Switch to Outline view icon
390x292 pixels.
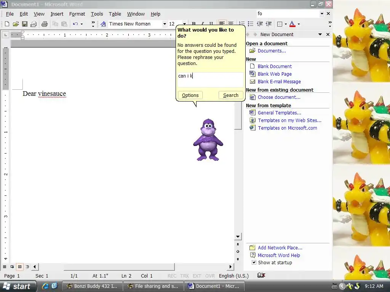27,267
